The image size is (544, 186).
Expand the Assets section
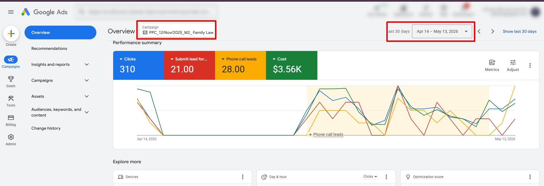(x=87, y=96)
